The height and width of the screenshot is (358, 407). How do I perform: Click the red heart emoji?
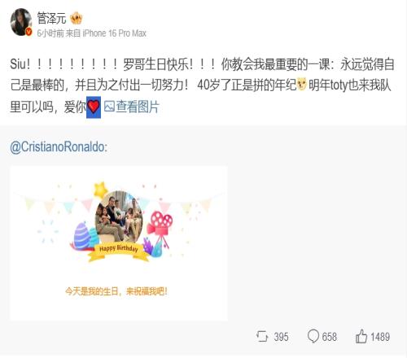(x=94, y=107)
